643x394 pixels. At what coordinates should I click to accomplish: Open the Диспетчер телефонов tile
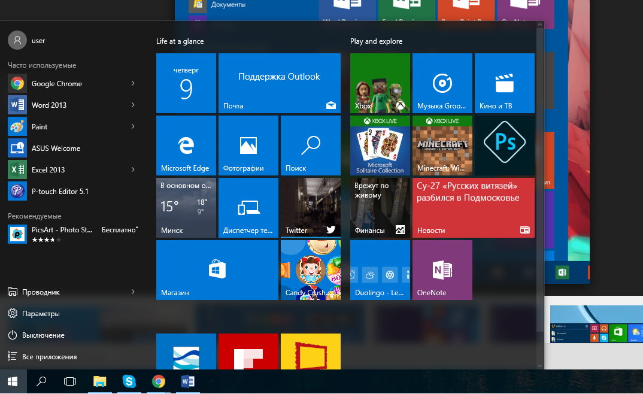pos(248,208)
